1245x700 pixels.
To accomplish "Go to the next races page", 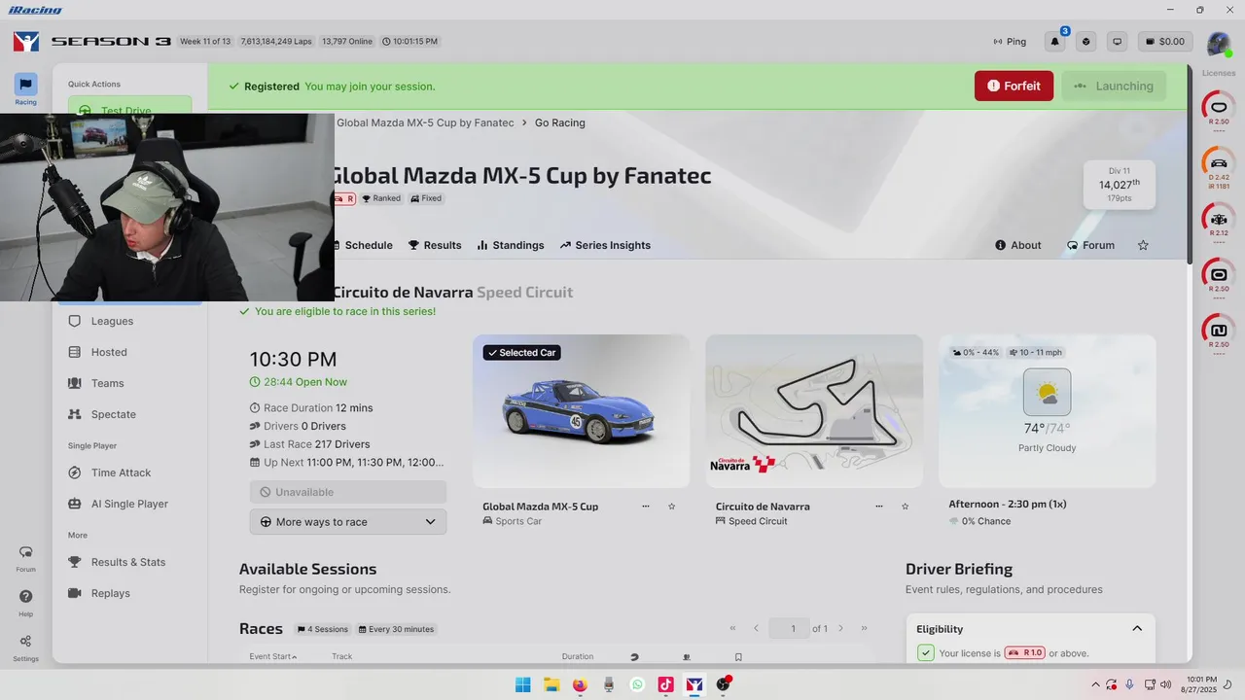I will point(841,628).
